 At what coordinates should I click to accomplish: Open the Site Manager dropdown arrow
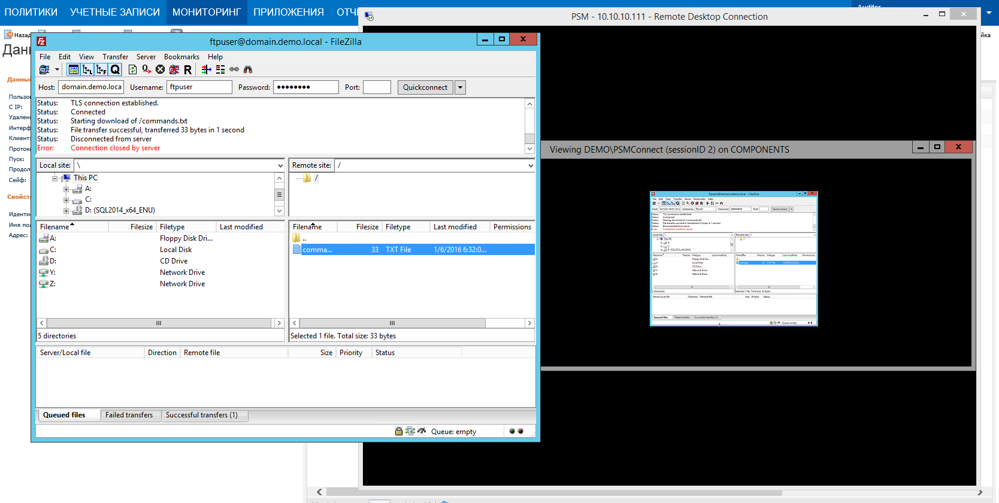[x=57, y=69]
